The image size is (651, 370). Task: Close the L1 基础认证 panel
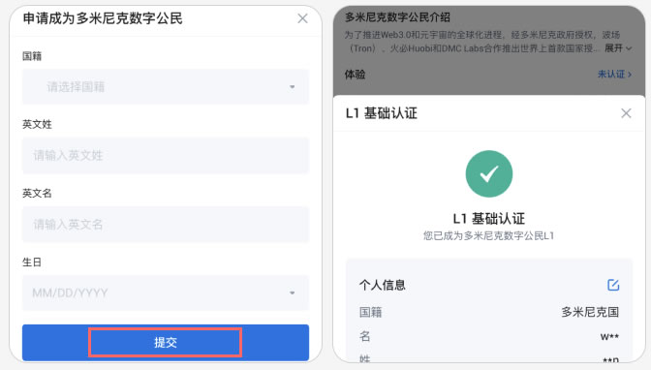click(626, 113)
